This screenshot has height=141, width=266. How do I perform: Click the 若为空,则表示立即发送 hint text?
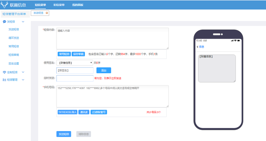click(x=108, y=78)
